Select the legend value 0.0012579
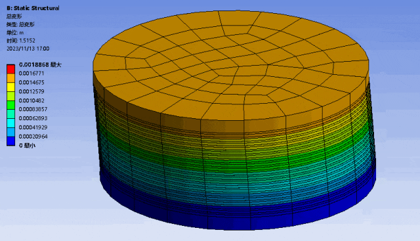This screenshot has height=241, width=420. click(x=31, y=91)
